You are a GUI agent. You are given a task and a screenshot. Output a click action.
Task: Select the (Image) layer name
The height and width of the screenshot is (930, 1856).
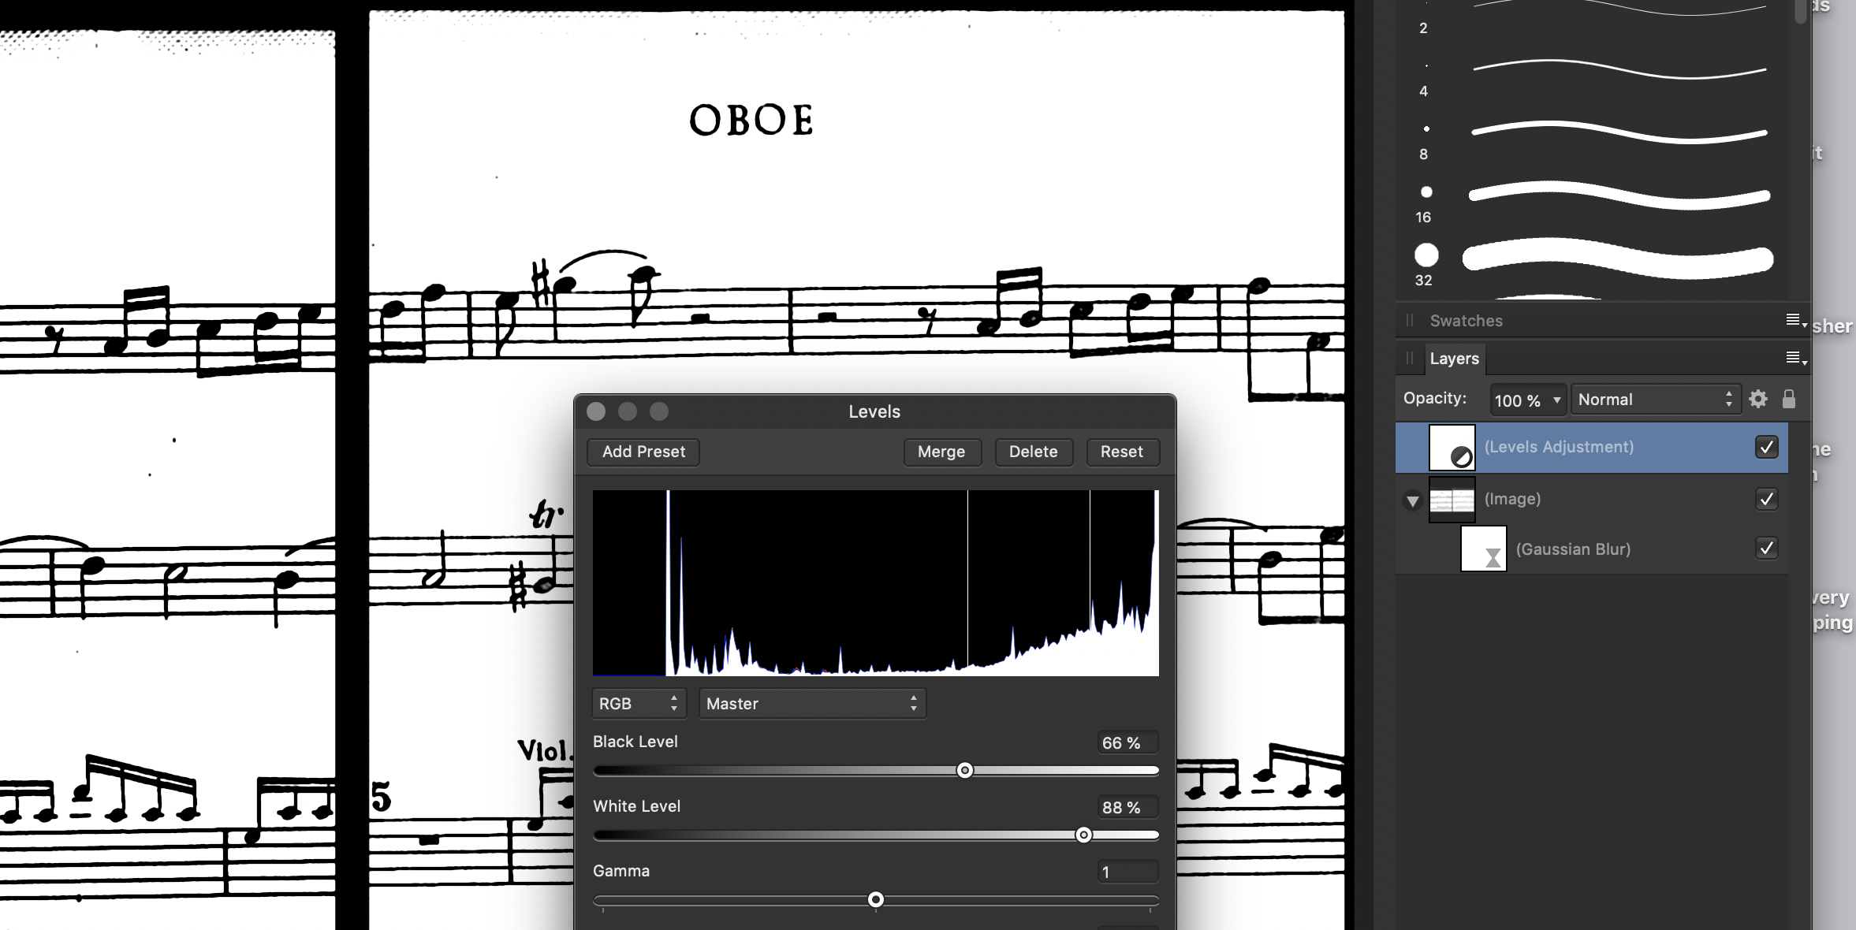(x=1512, y=499)
